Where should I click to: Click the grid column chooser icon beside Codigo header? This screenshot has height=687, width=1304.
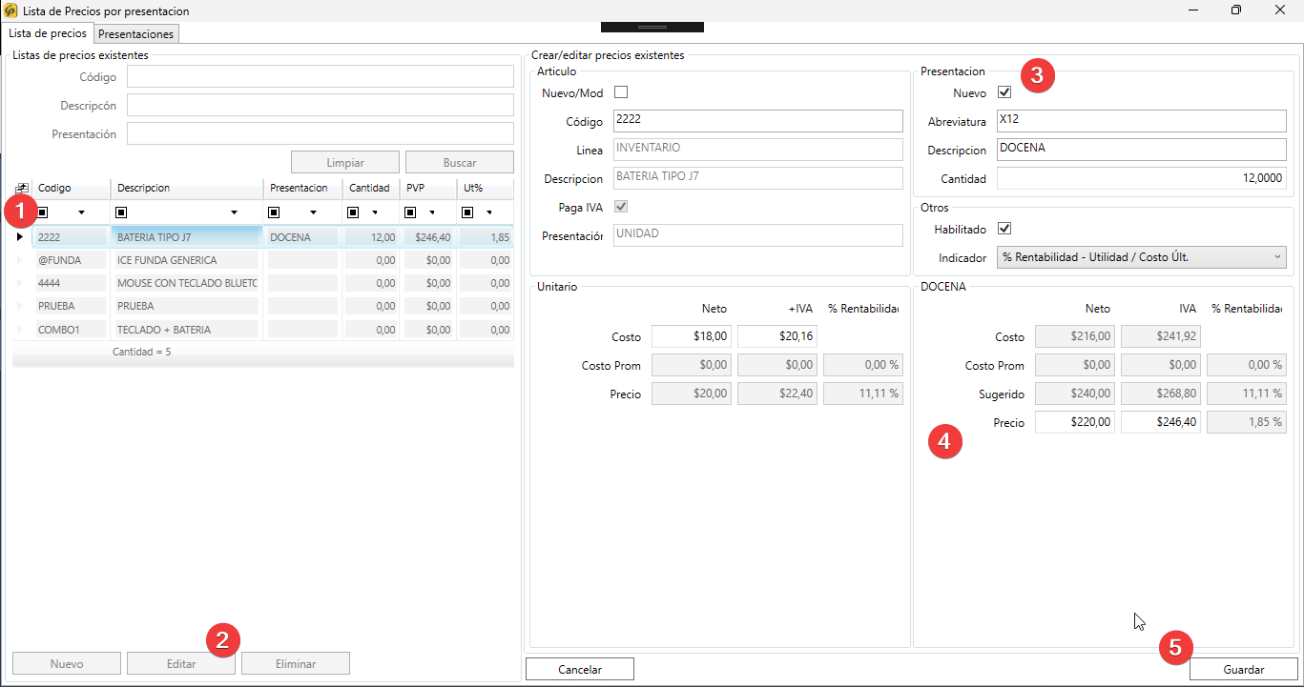(x=23, y=188)
